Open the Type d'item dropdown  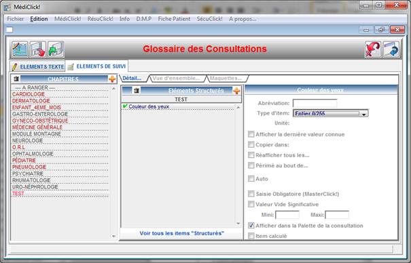click(x=363, y=114)
